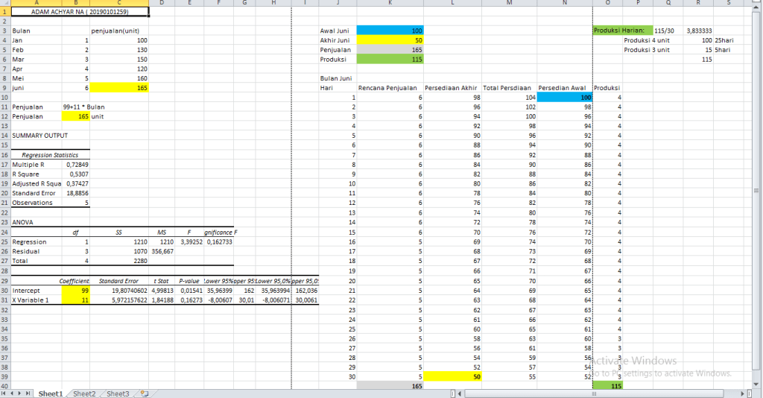
Task: Select row 12 via its row header
Action: coord(4,116)
